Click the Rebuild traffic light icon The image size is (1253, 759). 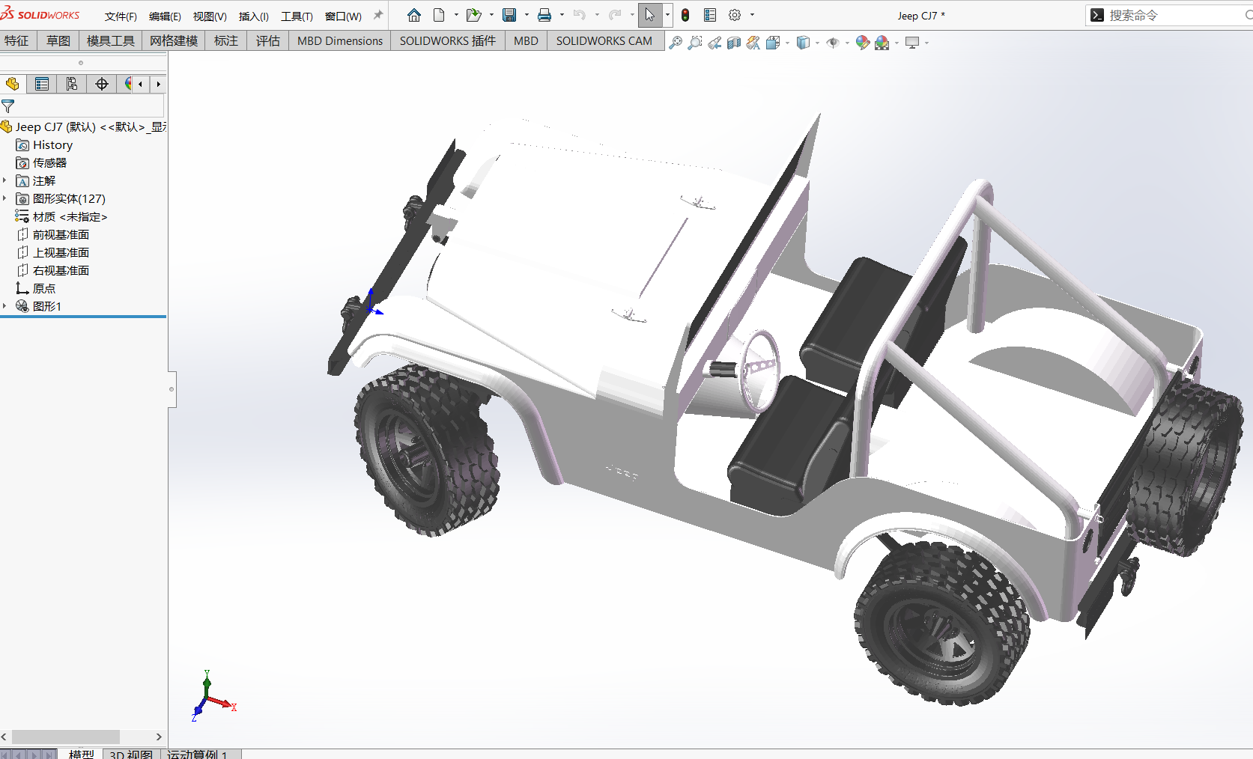tap(685, 15)
